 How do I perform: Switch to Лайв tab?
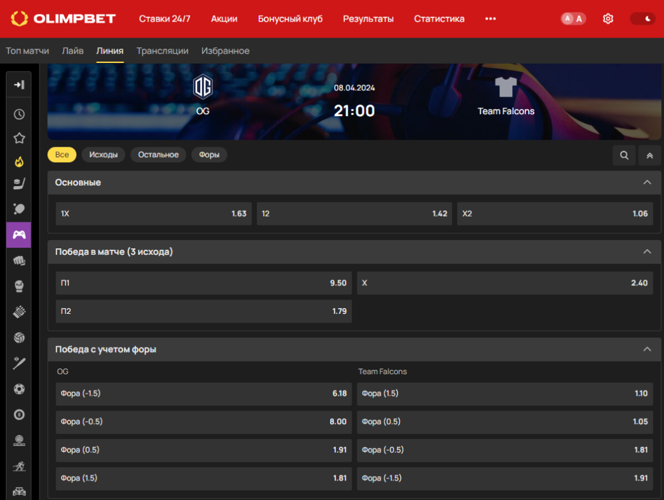(x=73, y=51)
